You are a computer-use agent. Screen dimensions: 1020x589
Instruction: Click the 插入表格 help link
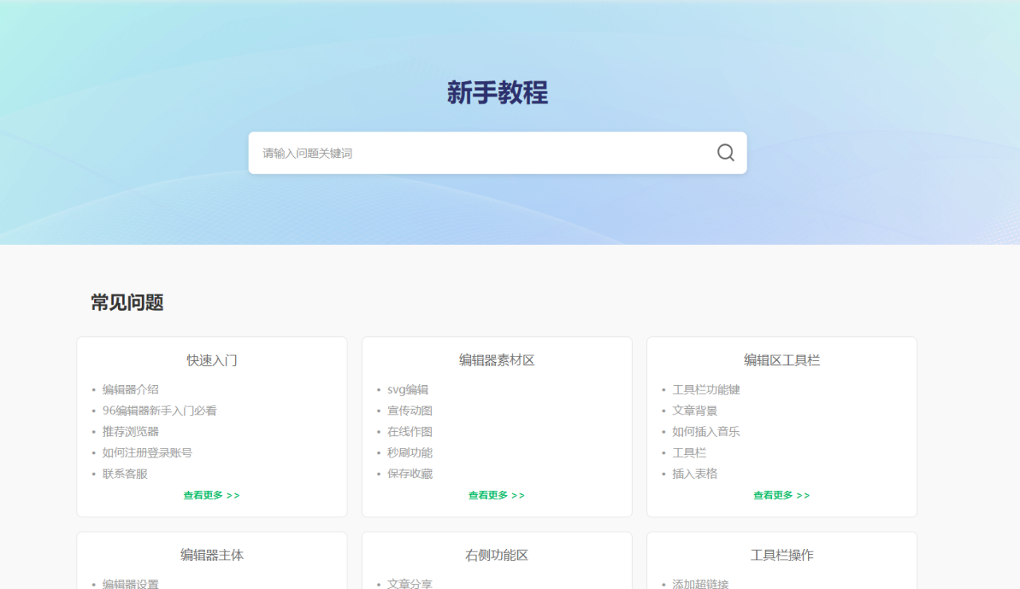click(x=695, y=473)
